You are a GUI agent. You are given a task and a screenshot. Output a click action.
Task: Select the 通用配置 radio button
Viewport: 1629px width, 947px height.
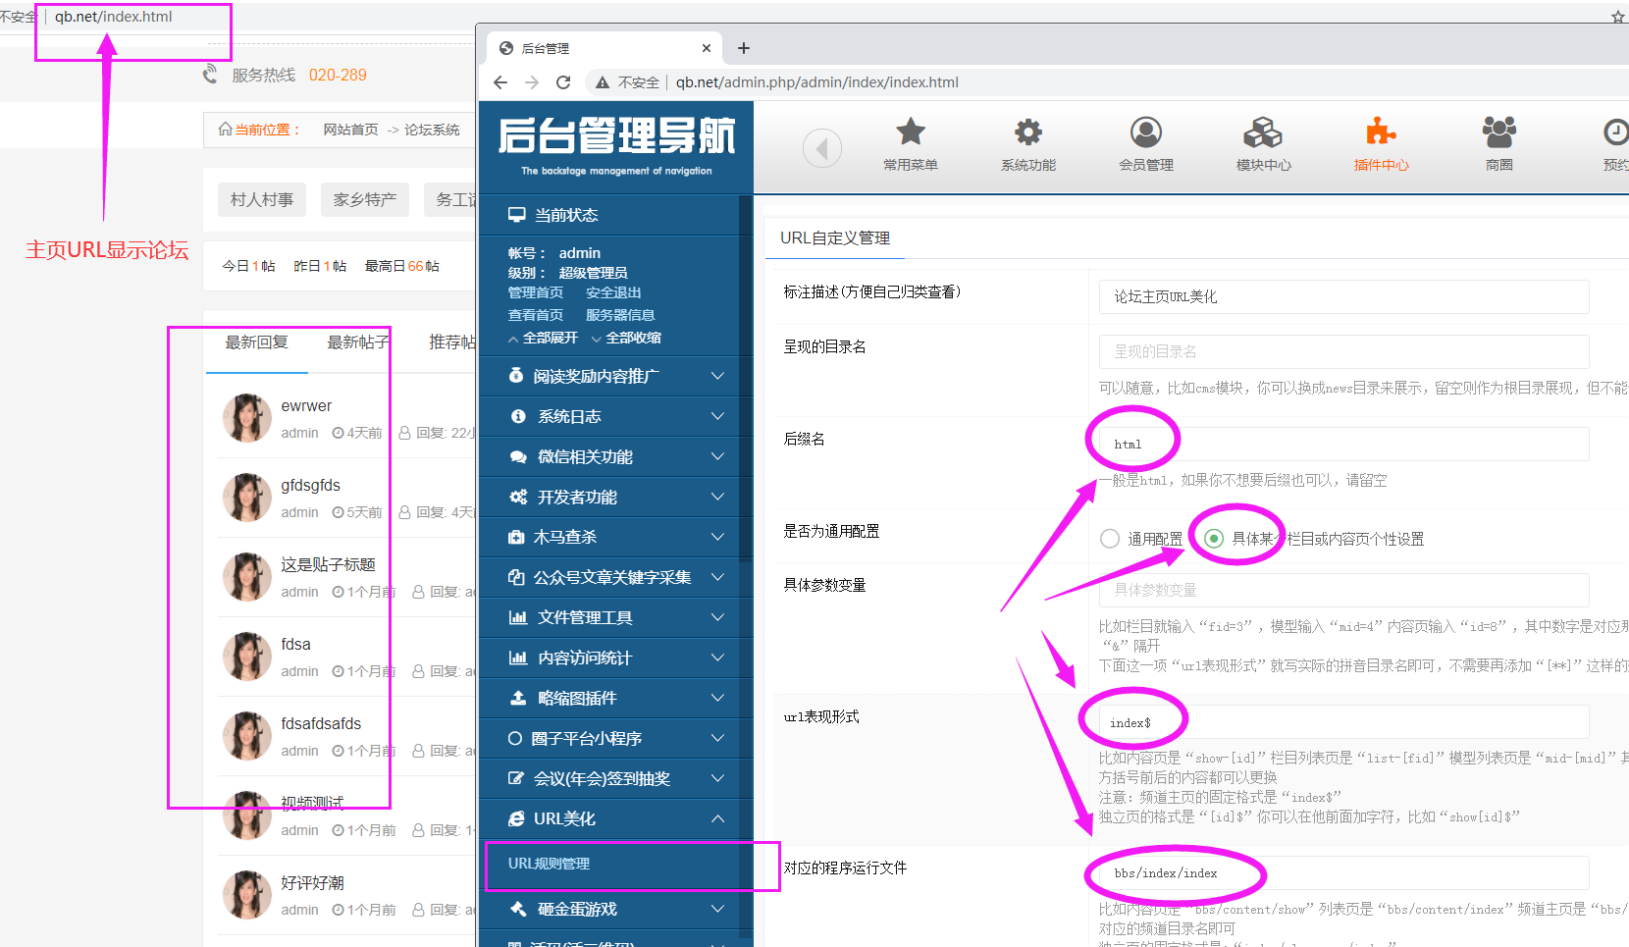point(1110,539)
